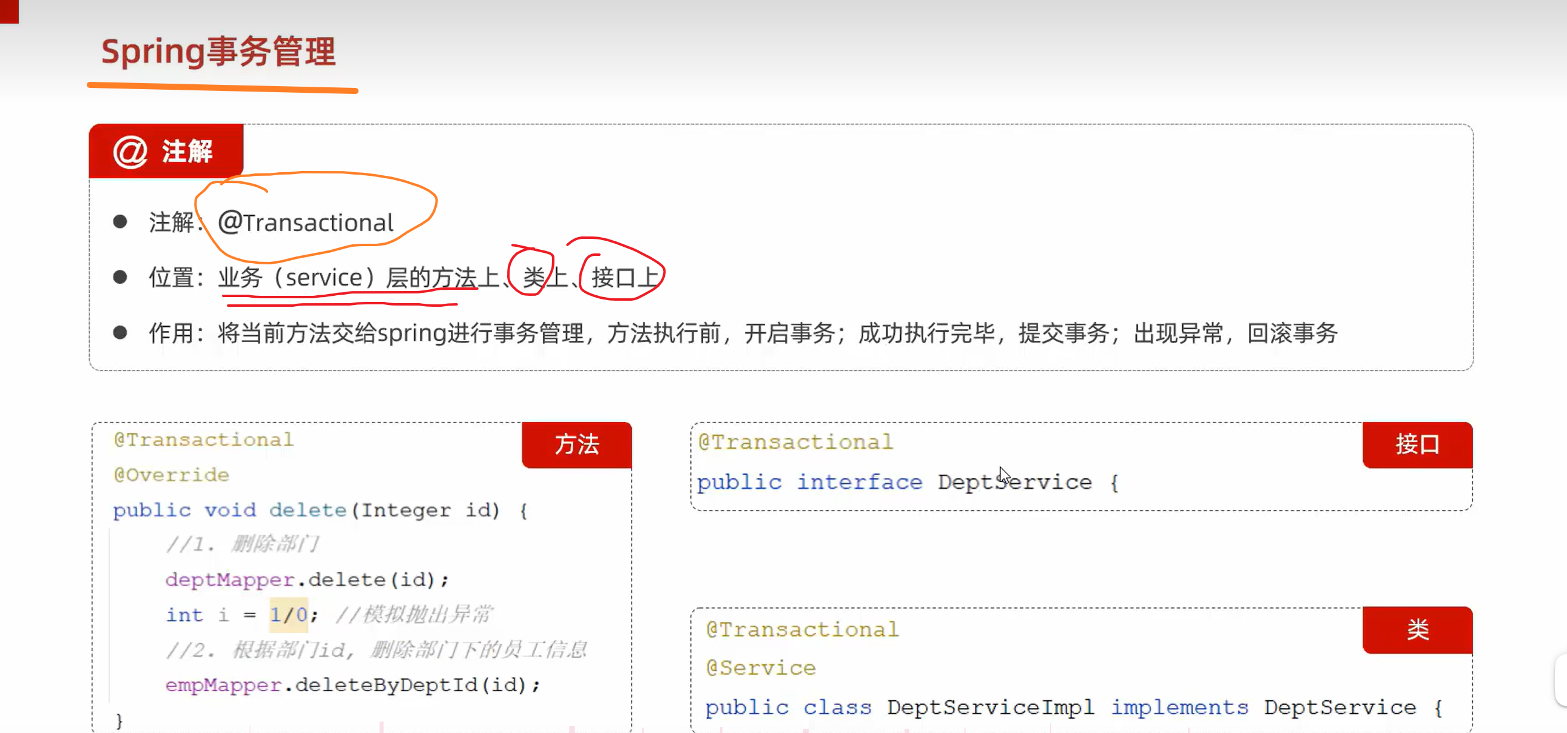Click the @Override line in the method code

[x=172, y=475]
